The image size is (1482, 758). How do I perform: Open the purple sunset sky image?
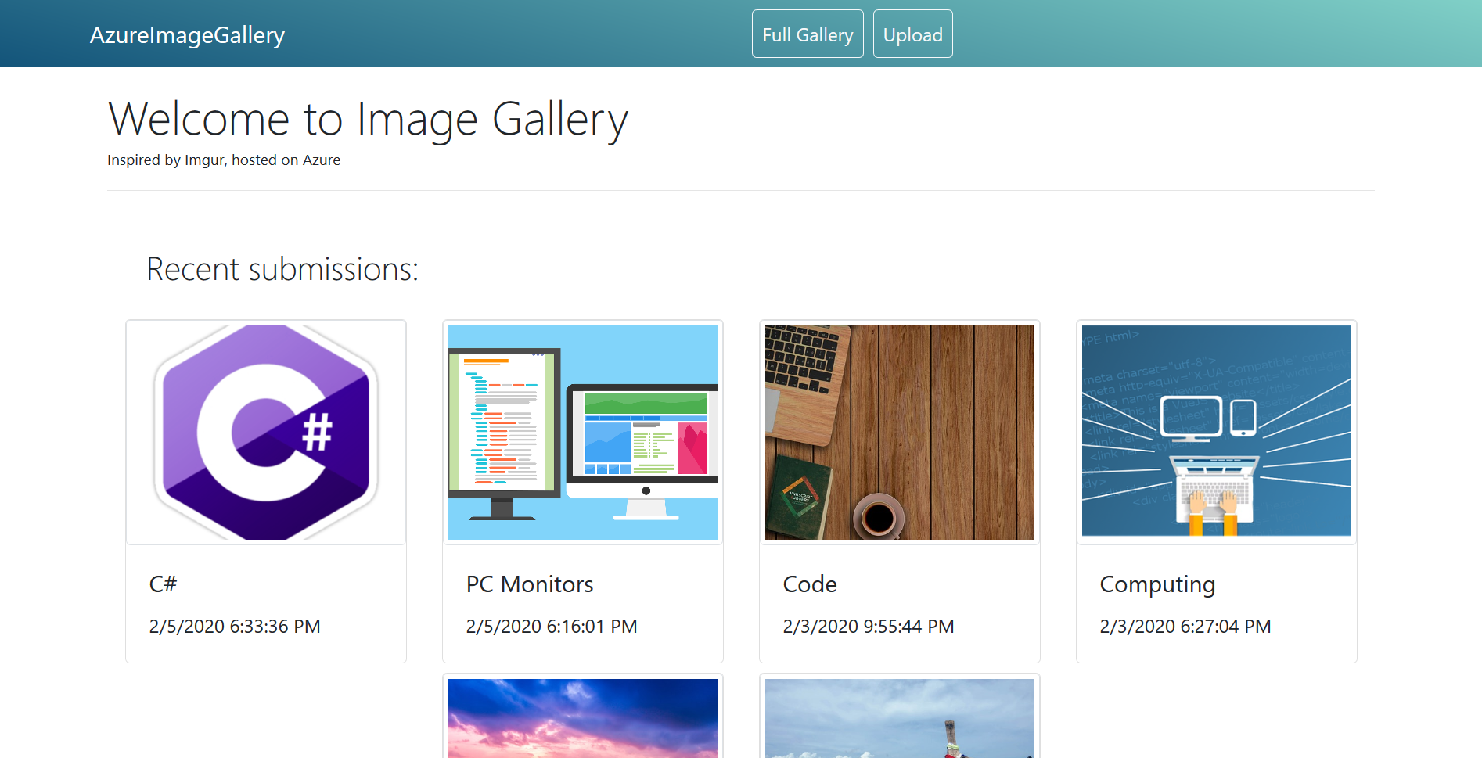(583, 717)
